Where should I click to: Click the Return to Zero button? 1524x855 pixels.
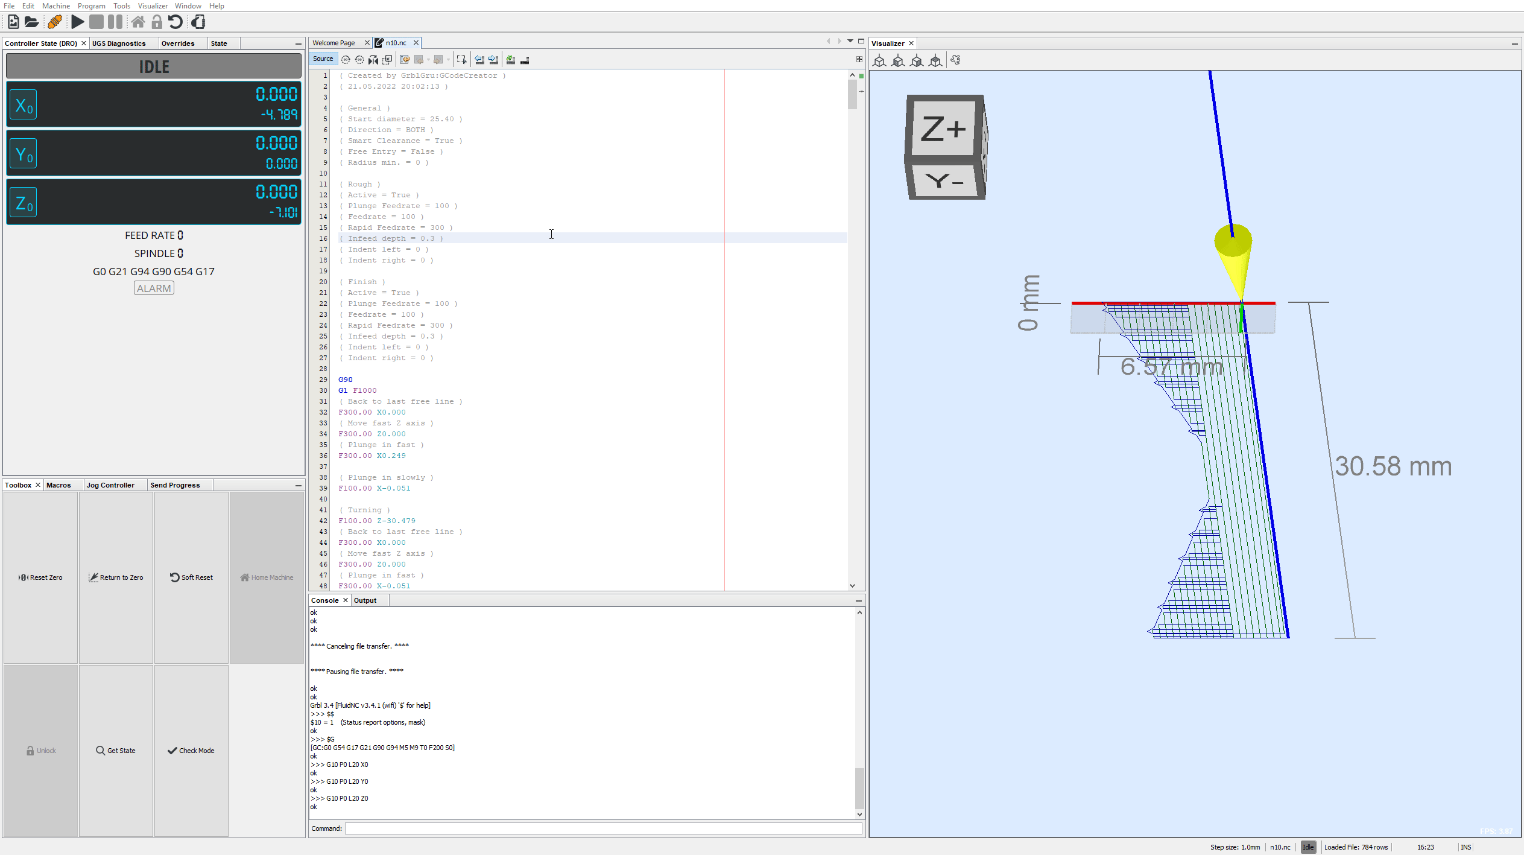tap(116, 577)
